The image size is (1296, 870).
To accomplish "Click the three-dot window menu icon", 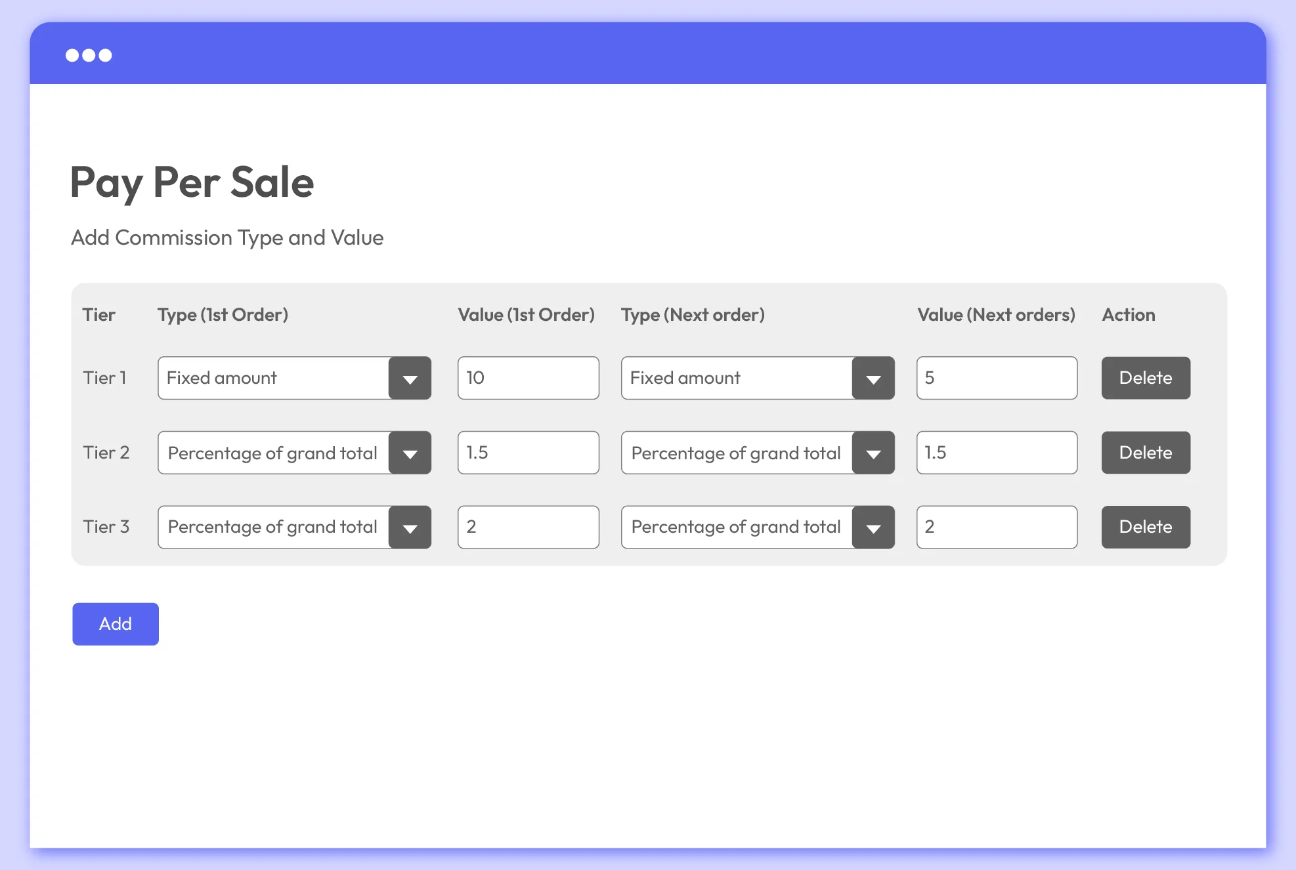I will click(89, 55).
